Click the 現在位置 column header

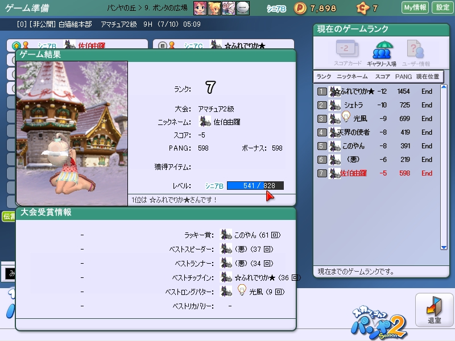pyautogui.click(x=428, y=77)
